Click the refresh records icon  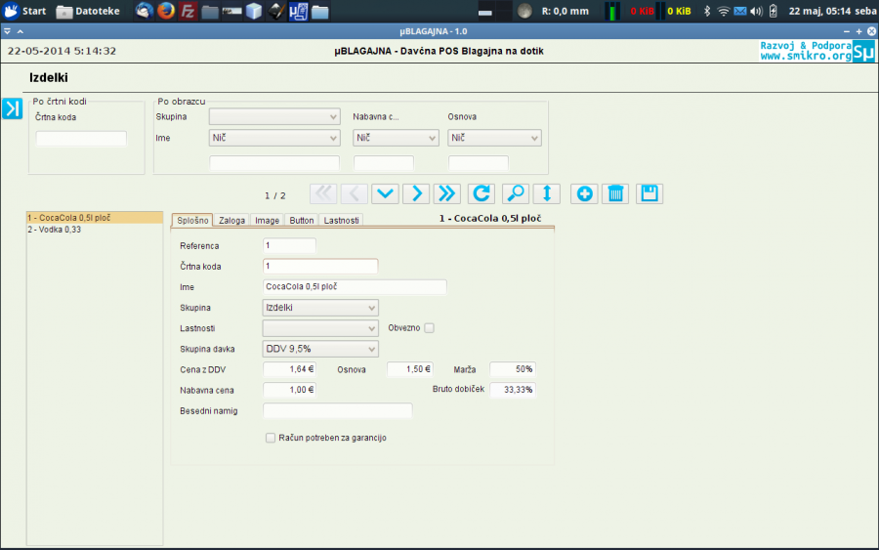pos(480,192)
